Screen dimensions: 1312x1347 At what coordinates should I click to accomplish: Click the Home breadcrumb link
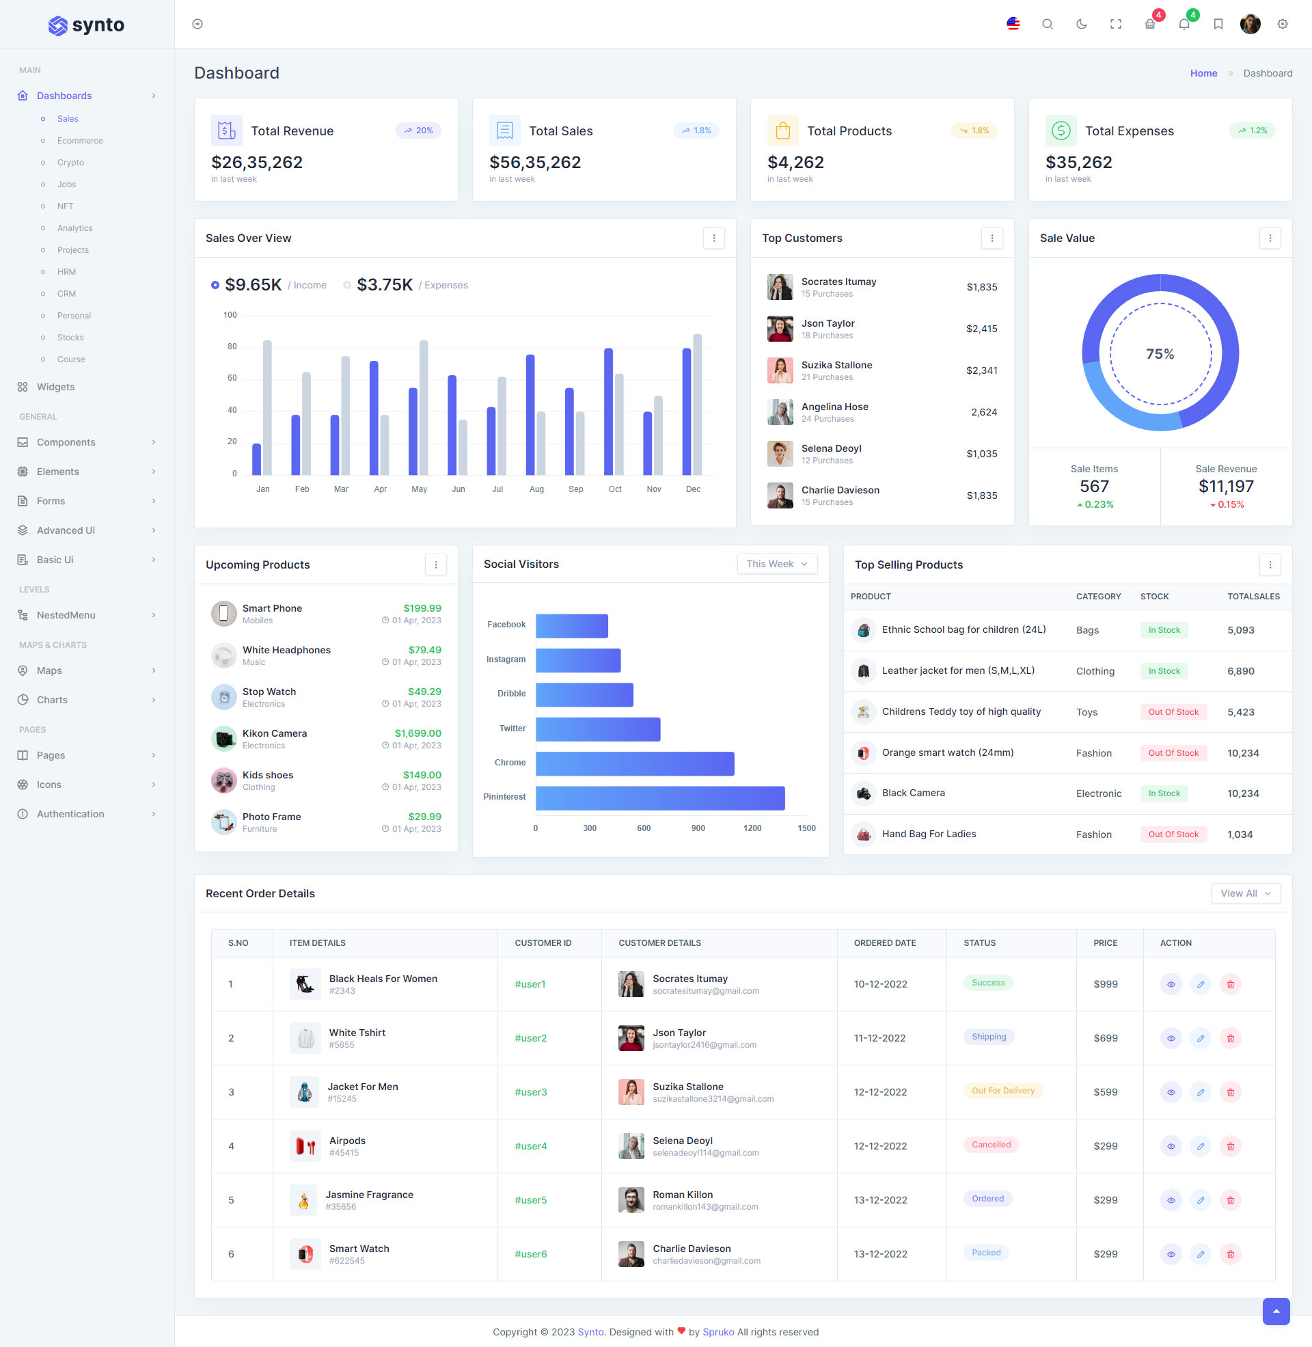pyautogui.click(x=1203, y=73)
